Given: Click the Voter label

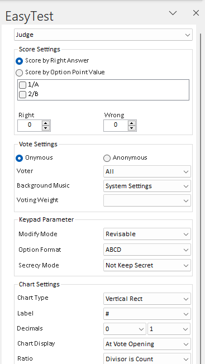Looking at the screenshot, I should click(25, 171).
